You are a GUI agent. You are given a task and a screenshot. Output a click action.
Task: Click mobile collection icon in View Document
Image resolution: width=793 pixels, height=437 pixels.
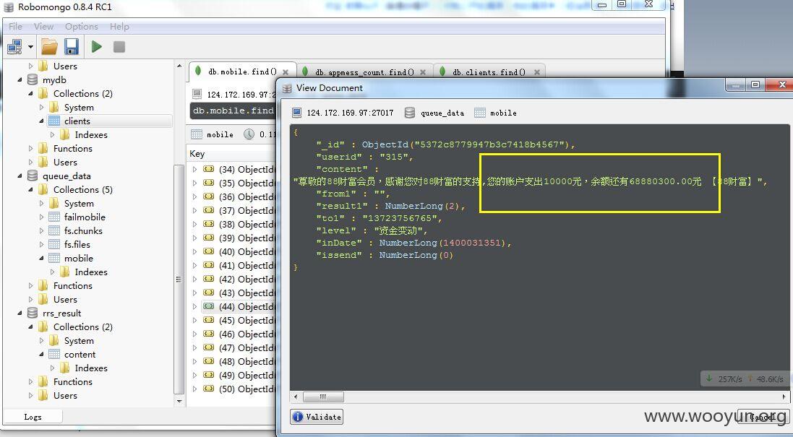[x=479, y=113]
